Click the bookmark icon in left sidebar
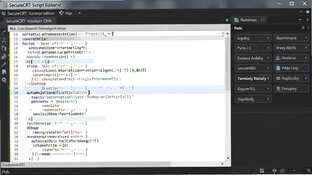The width and height of the screenshot is (312, 175). point(4,72)
